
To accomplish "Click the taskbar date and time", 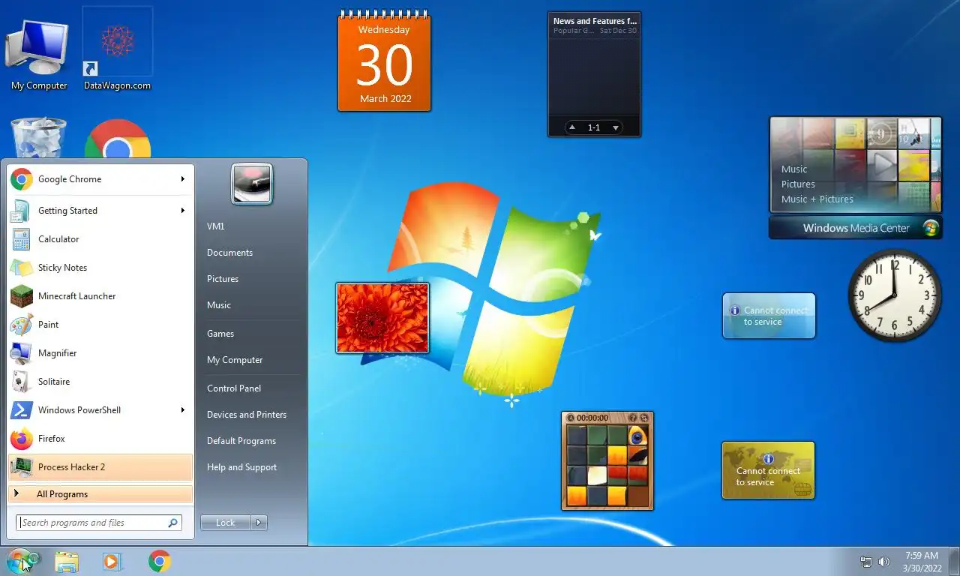I will coord(922,562).
